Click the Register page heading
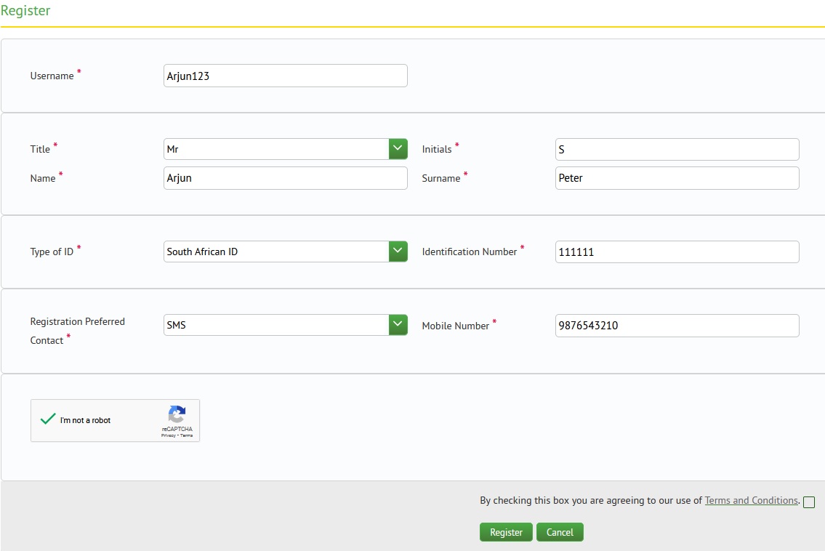 click(x=25, y=11)
